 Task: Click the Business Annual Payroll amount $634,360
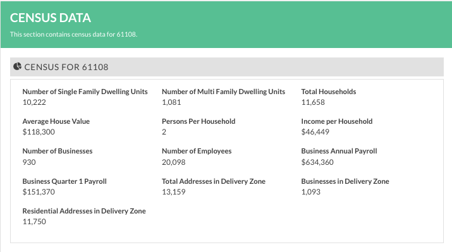pyautogui.click(x=317, y=162)
